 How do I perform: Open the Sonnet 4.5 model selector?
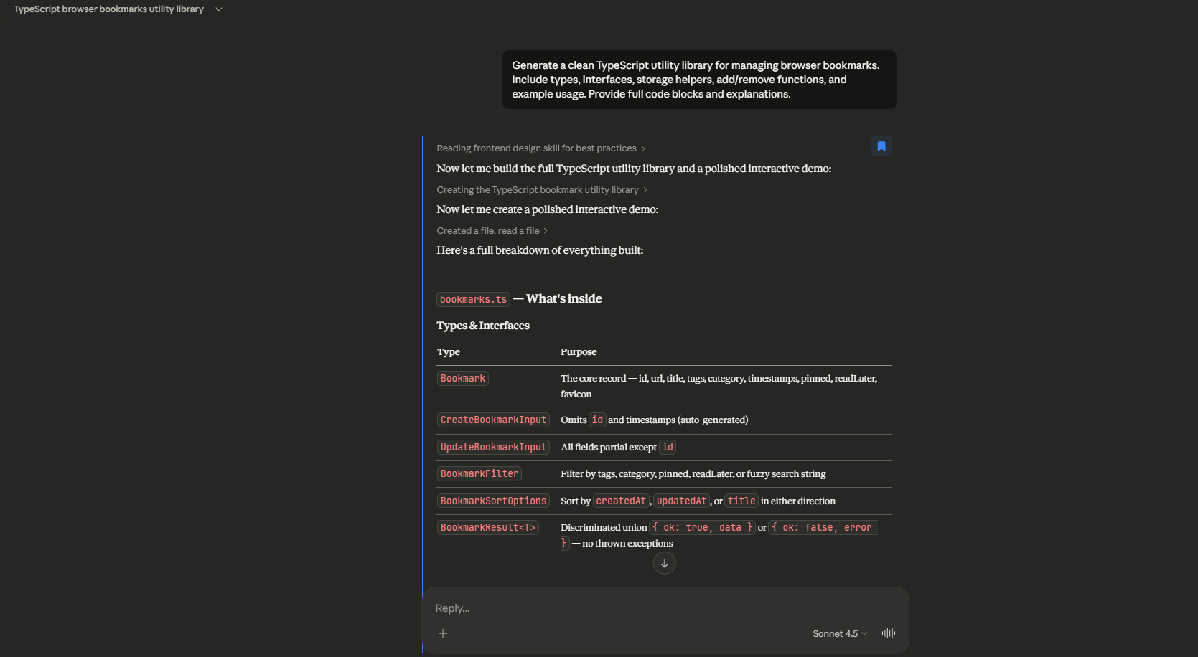click(838, 633)
